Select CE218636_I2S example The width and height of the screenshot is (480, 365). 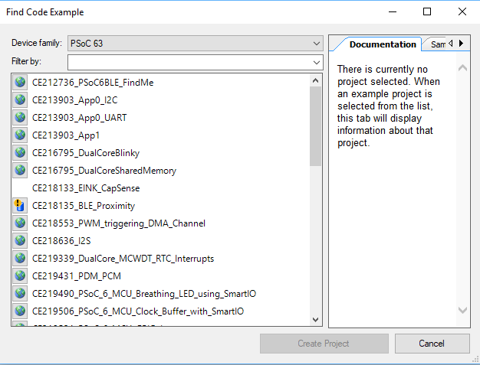coord(61,241)
